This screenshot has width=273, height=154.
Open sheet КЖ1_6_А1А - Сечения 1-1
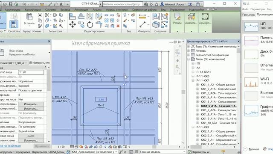pos(218,106)
